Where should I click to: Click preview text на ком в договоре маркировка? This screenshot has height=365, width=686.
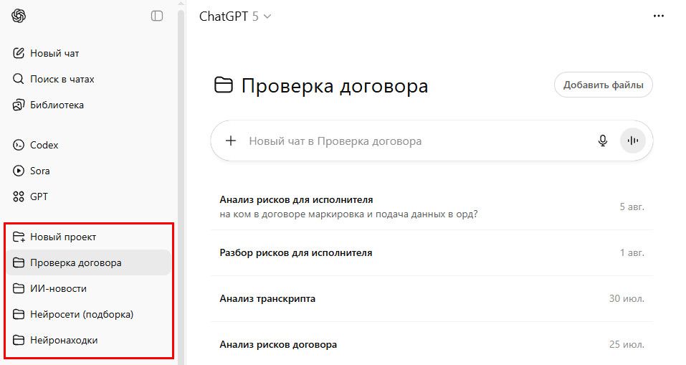point(348,214)
